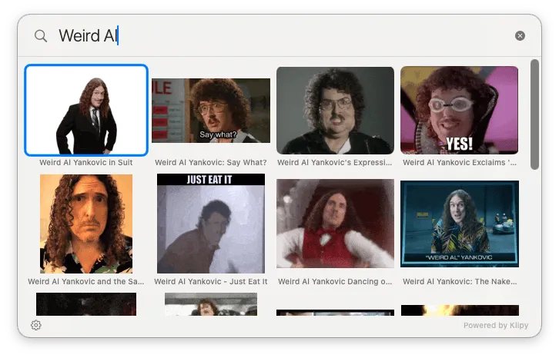Pick the "WEIRD AL" YANKOVIC captioned GIF
Image resolution: width=559 pixels, height=358 pixels.
coord(460,224)
